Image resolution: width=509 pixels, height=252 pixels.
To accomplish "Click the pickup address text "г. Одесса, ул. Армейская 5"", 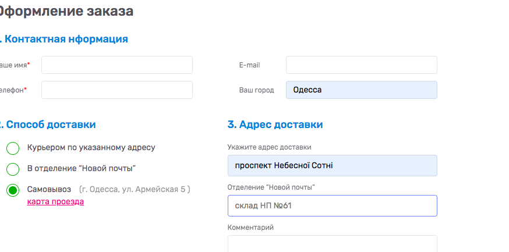I will [135, 189].
